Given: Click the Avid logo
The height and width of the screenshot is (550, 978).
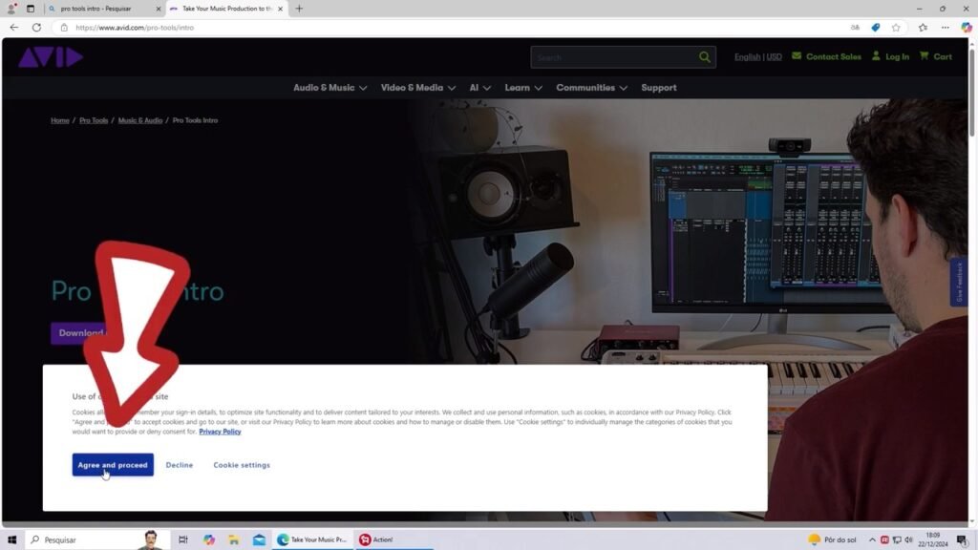Looking at the screenshot, I should click(x=51, y=56).
